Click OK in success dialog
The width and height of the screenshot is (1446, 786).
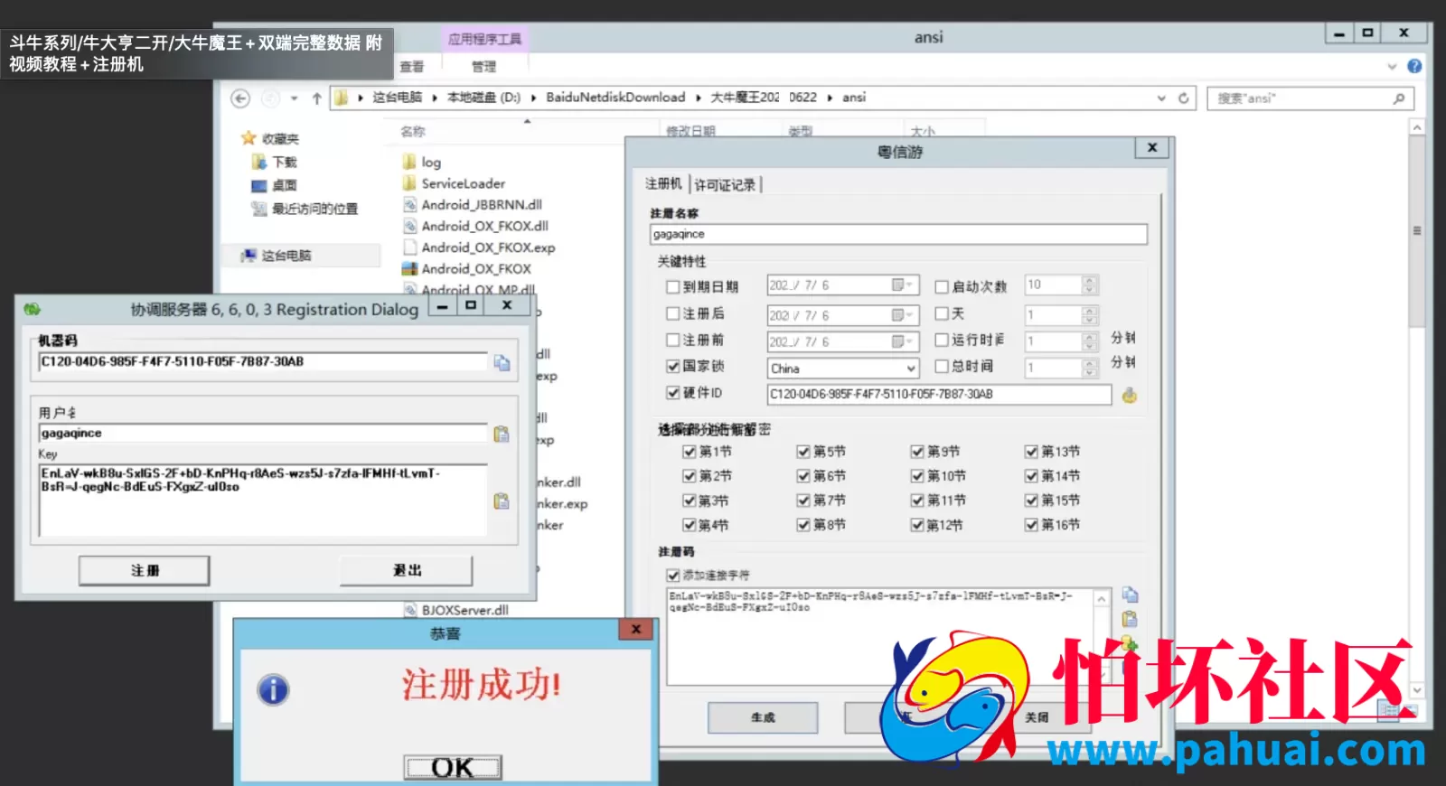pos(453,768)
